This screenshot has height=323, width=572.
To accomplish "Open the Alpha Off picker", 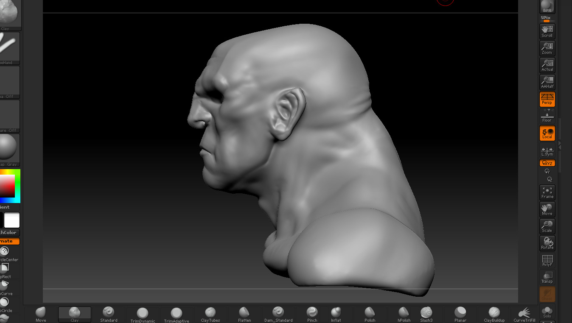I will pos(9,82).
